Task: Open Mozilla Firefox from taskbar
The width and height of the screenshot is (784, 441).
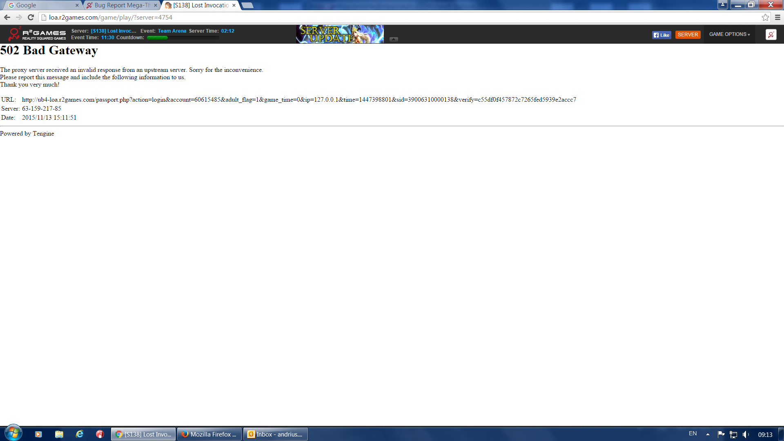Action: click(209, 434)
